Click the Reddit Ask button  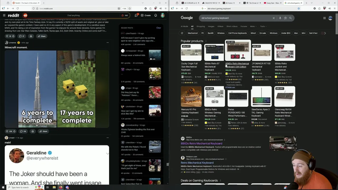click(125, 15)
